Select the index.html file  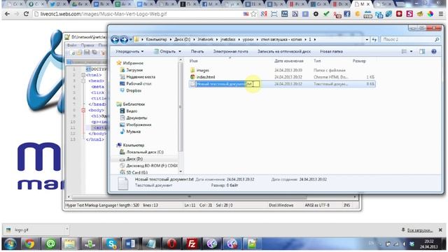[205, 77]
